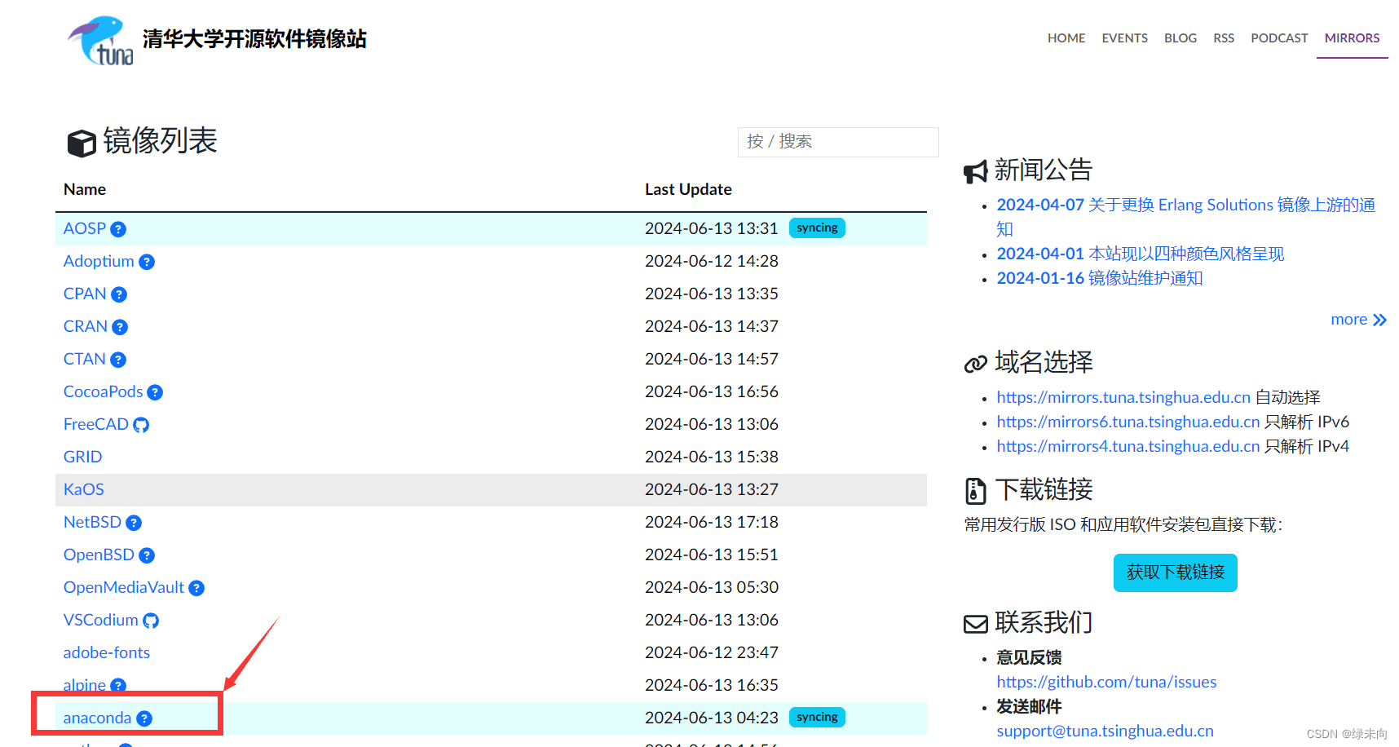Open help icon next to NetBSD
Image resolution: width=1399 pixels, height=747 pixels.
pos(134,523)
